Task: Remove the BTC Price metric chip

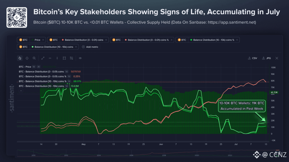Action: pyautogui.click(x=43, y=40)
